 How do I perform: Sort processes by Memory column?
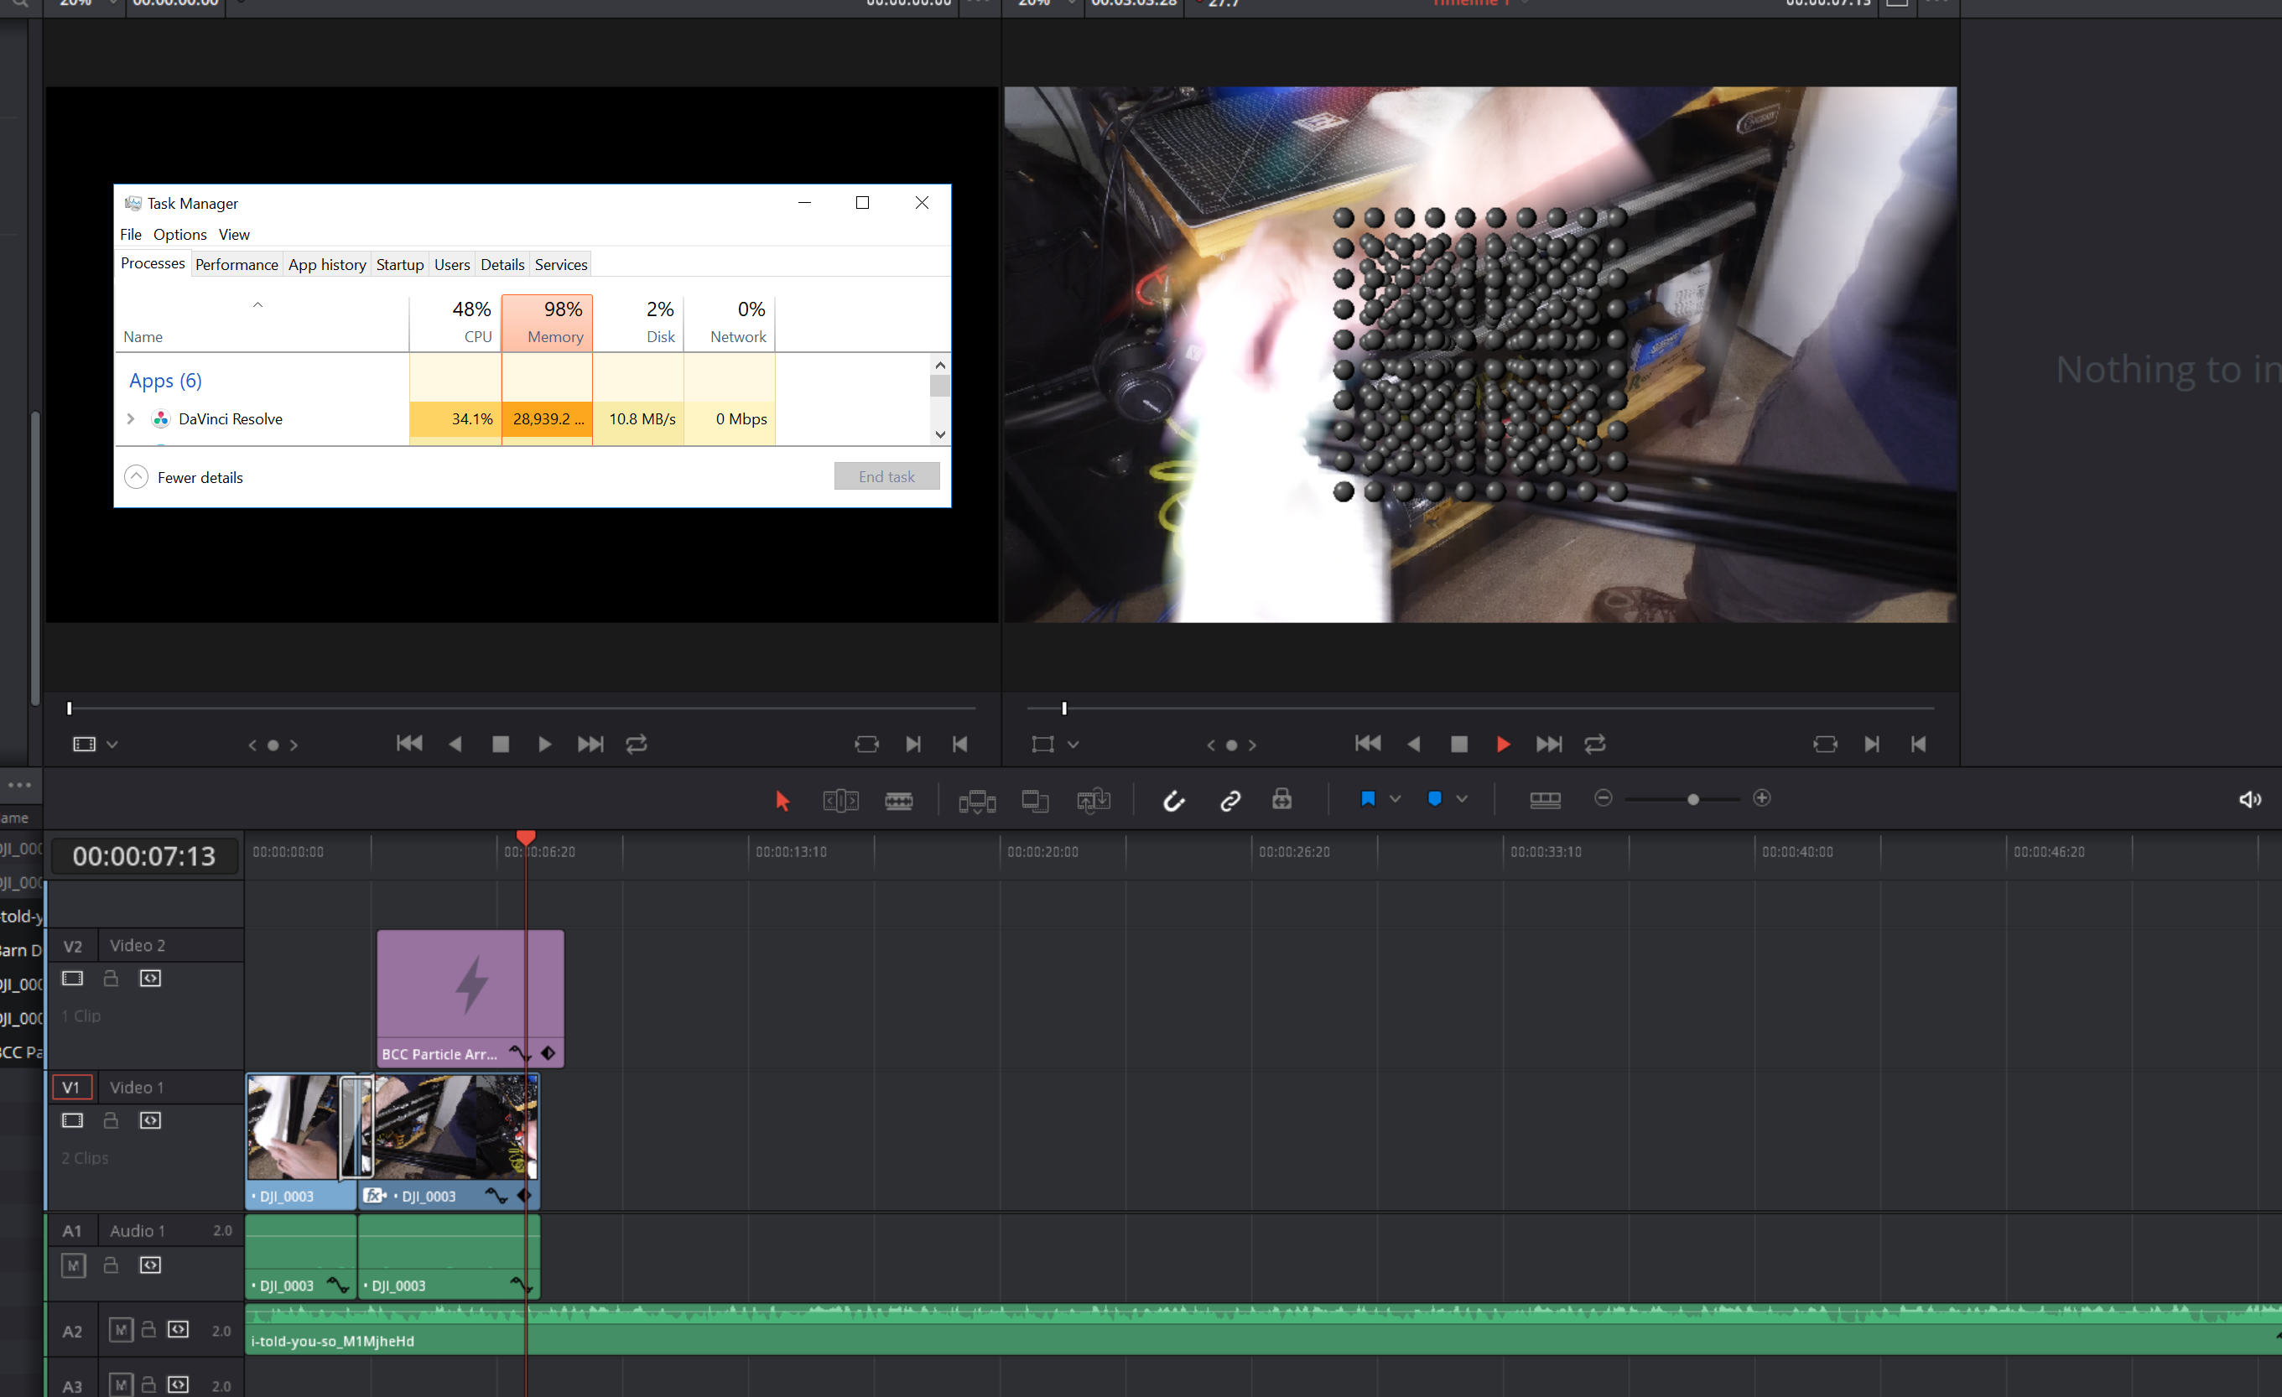(x=548, y=323)
